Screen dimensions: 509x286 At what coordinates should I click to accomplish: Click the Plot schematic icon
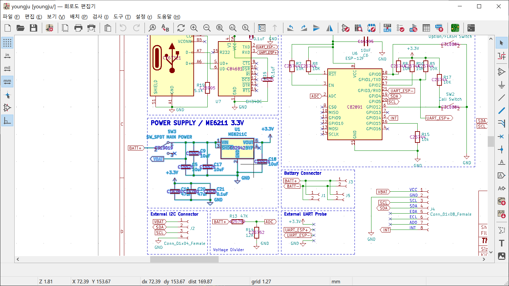pyautogui.click(x=91, y=28)
